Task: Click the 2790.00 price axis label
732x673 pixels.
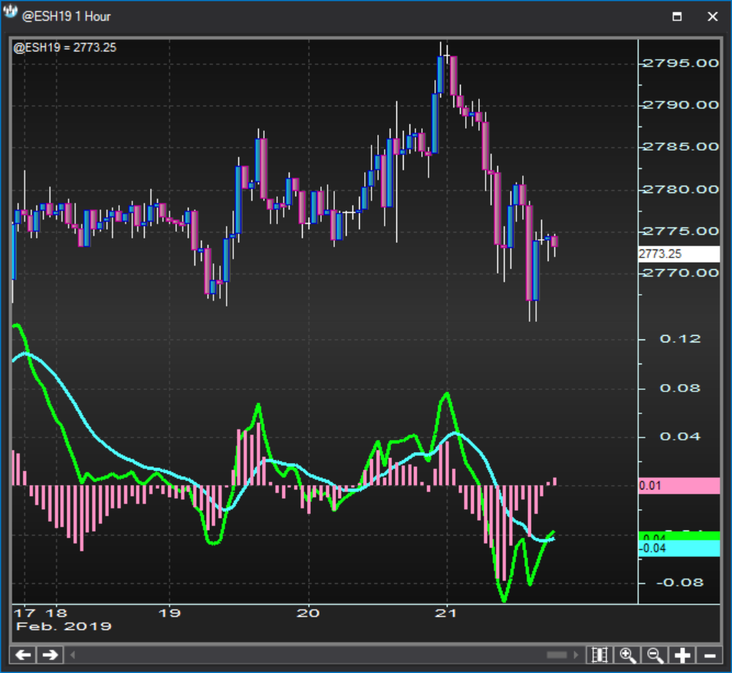Action: coord(681,105)
